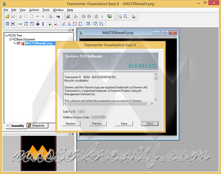221x174 pixels.
Task: Click the Redo arrow icon
Action: (x=43, y=17)
